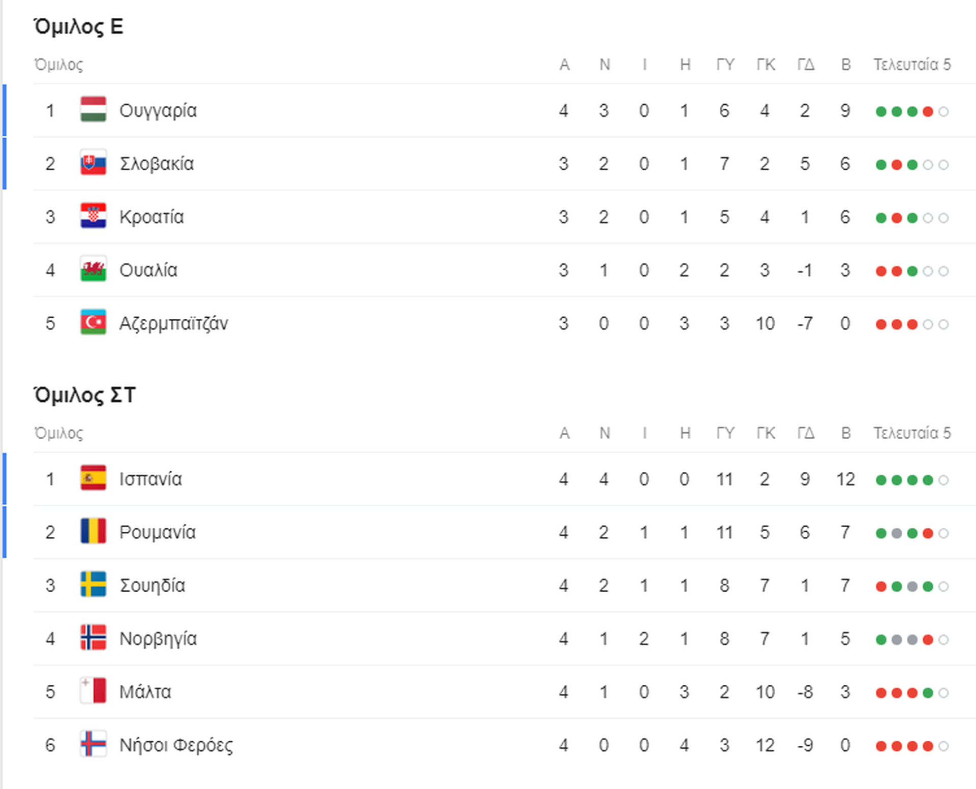This screenshot has height=789, width=976.
Task: Select the Νορβηγία team name
Action: coord(158,639)
